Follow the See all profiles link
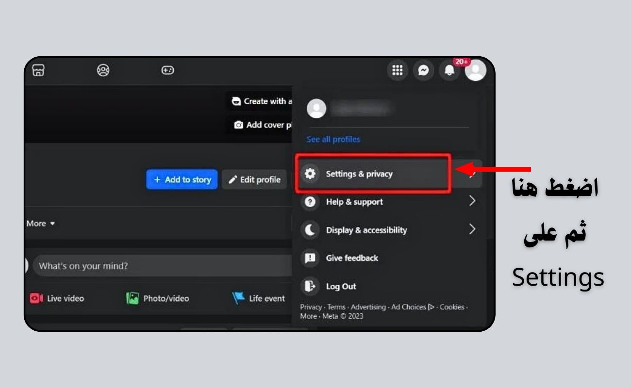The height and width of the screenshot is (388, 631). coord(333,139)
